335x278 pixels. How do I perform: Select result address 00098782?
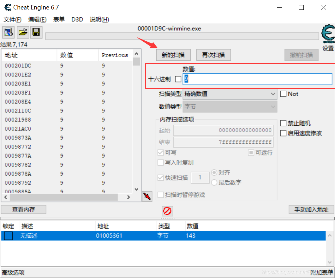tap(18, 165)
